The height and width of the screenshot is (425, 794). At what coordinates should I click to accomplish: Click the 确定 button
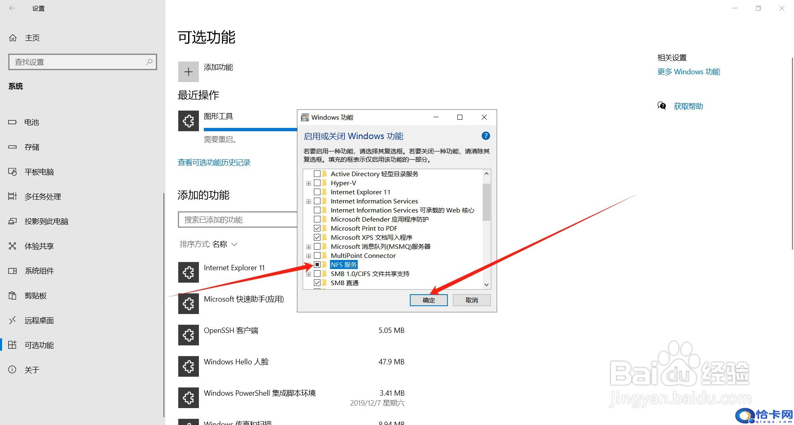click(x=428, y=300)
